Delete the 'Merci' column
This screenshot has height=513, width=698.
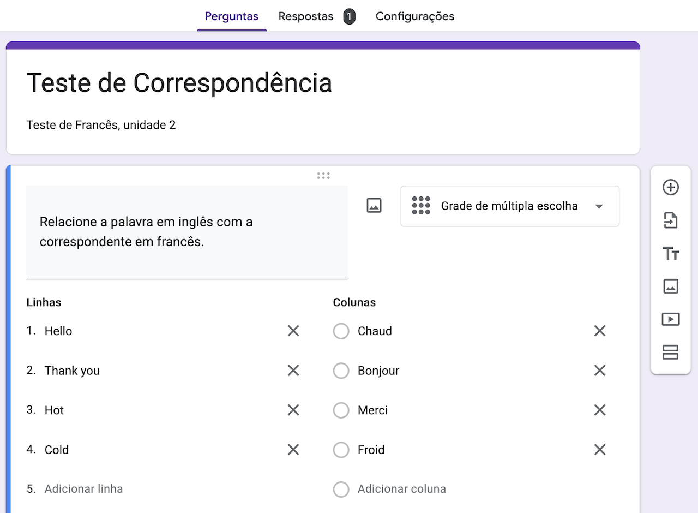tap(600, 410)
